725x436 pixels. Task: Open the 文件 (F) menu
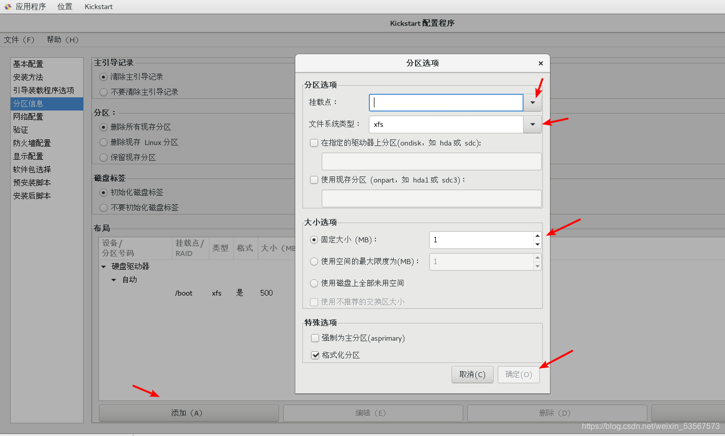(19, 40)
